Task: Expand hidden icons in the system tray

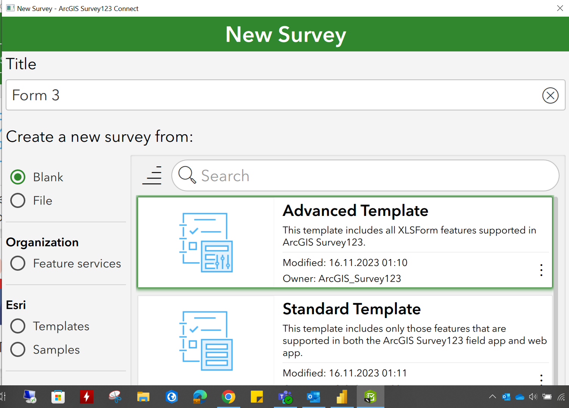Action: [492, 397]
